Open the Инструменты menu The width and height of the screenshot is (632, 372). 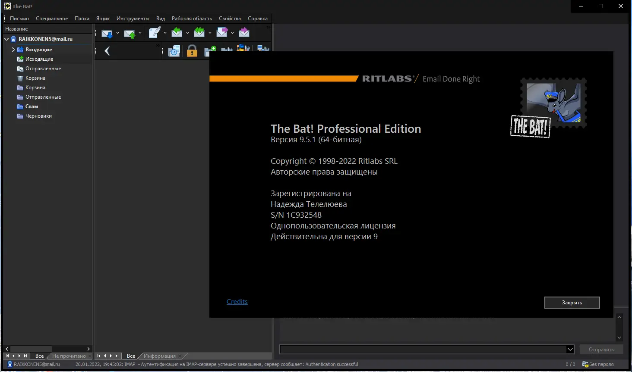click(x=133, y=18)
